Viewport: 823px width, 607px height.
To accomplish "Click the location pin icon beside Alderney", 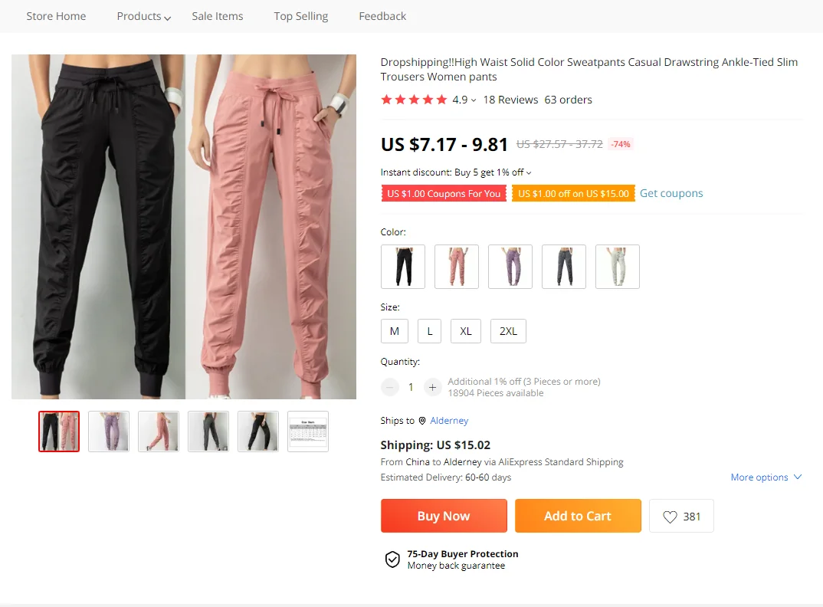I will [422, 421].
